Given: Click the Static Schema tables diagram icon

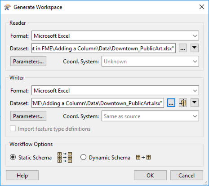Looking at the screenshot, I should (65, 157).
